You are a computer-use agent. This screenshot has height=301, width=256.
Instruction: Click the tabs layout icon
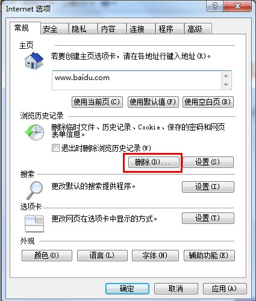click(34, 223)
